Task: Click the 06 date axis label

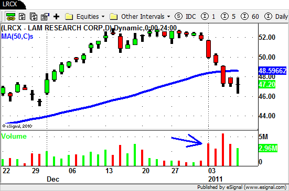Action: coord(72,171)
